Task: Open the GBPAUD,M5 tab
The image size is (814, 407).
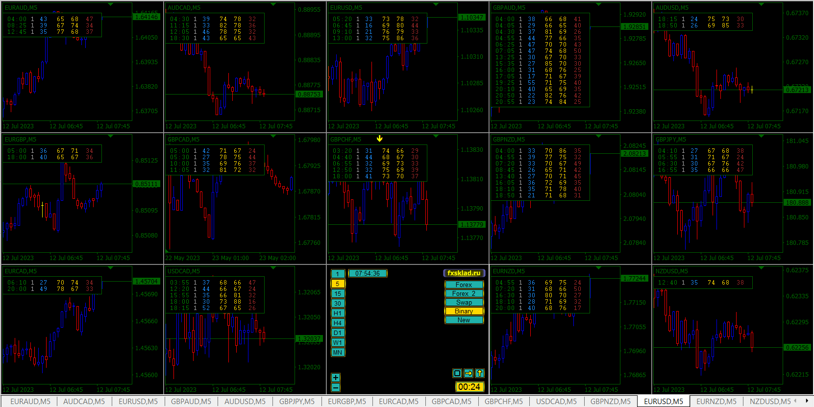Action: pos(191,402)
